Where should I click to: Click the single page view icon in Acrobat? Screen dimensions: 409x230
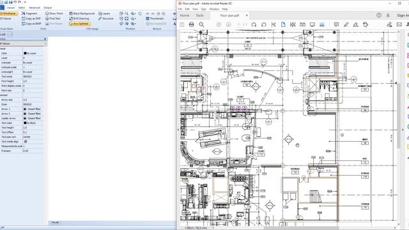click(283, 24)
